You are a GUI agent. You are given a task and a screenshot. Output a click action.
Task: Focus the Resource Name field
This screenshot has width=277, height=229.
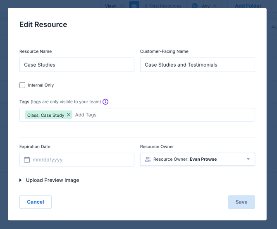76,65
